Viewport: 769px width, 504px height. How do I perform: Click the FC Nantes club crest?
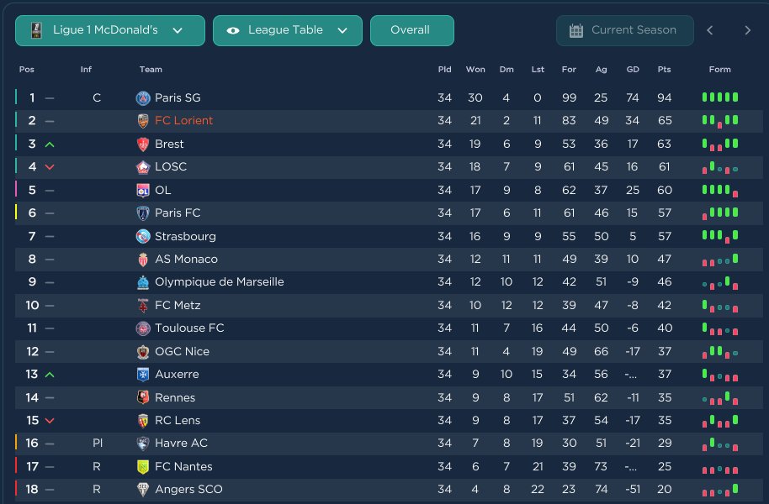[143, 467]
